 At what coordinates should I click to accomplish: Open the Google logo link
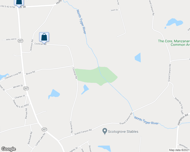pos(8,149)
